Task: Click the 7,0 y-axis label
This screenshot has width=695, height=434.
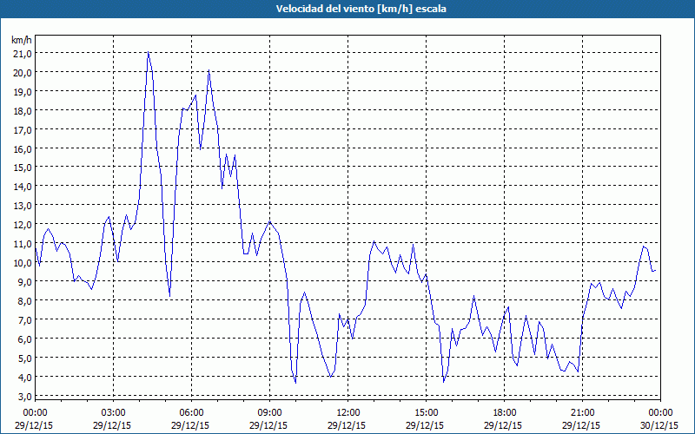Action: pyautogui.click(x=24, y=319)
